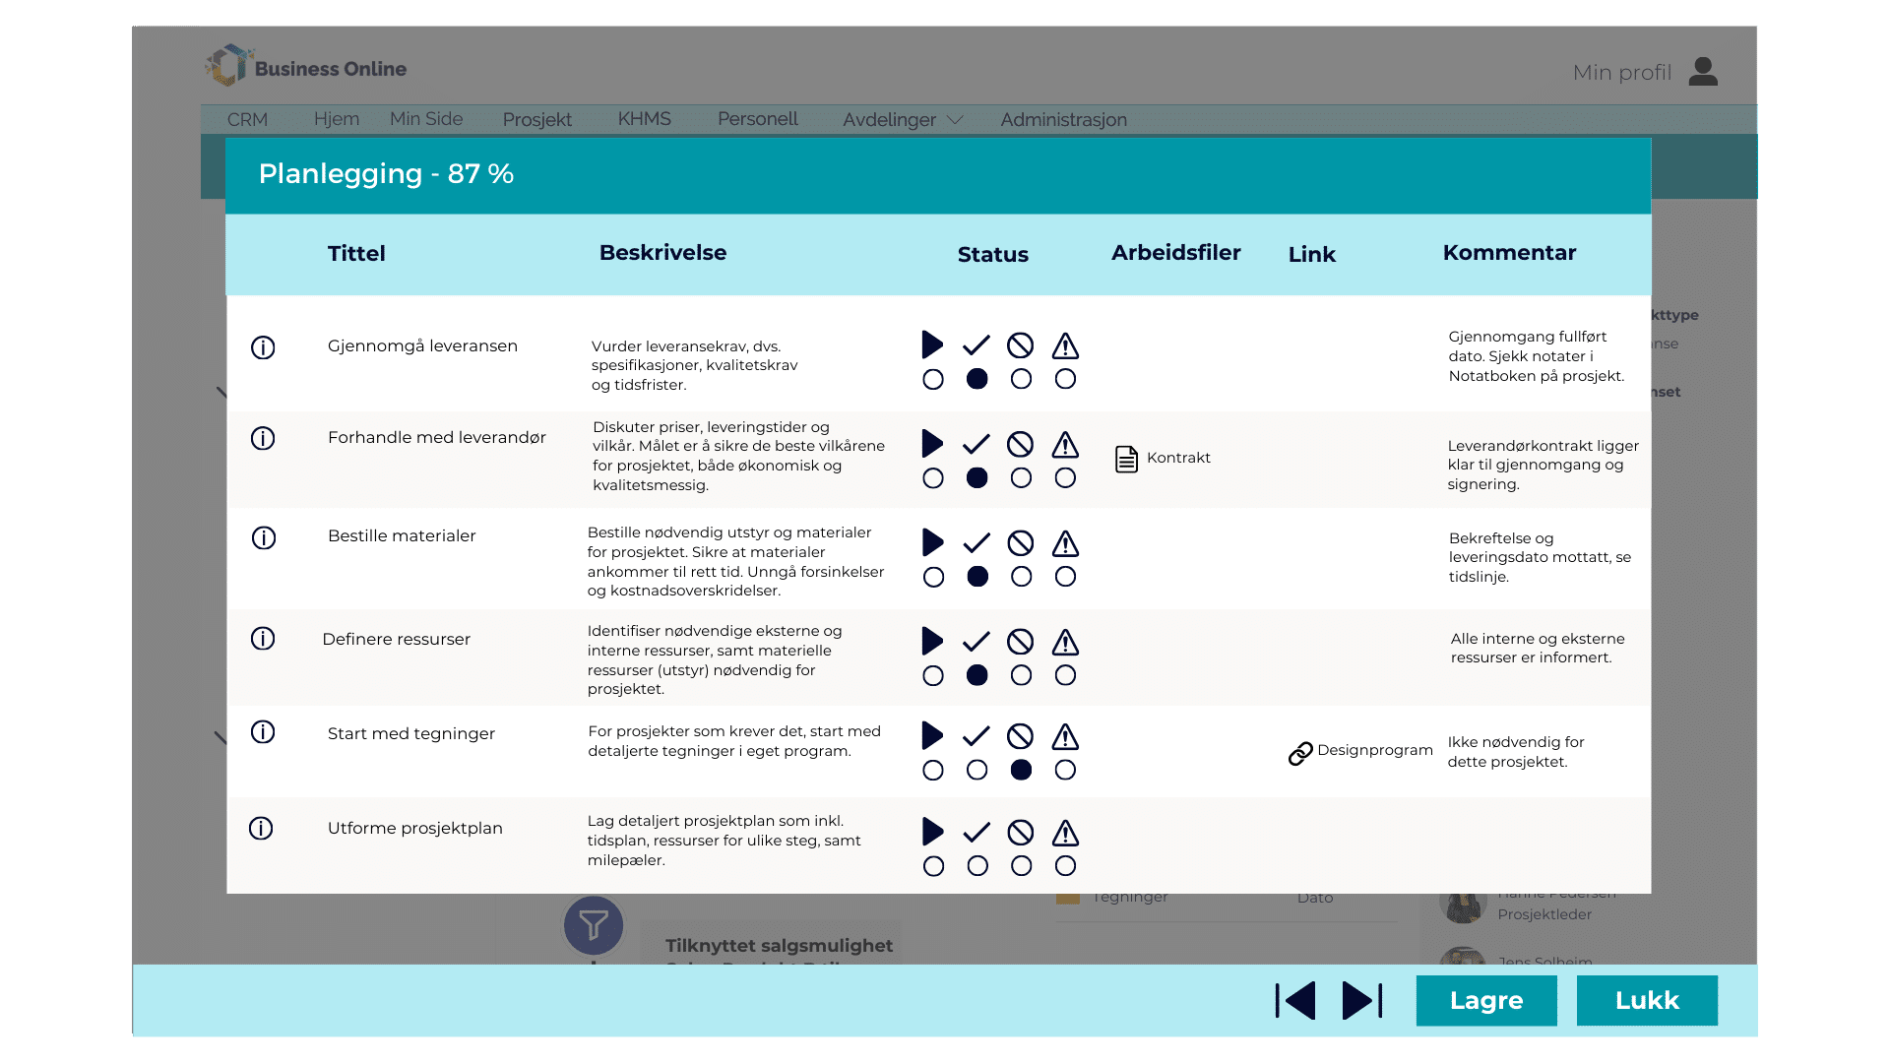Open info icon beside Bestille materialer

pyautogui.click(x=264, y=537)
